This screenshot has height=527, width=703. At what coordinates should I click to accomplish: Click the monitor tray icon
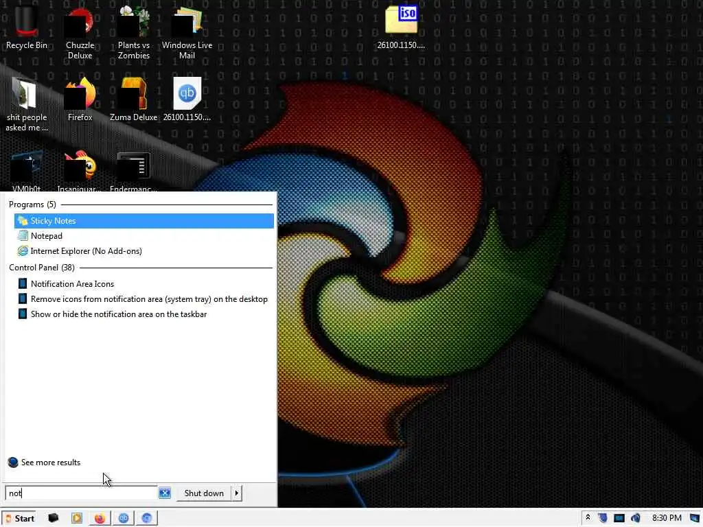pos(619,518)
